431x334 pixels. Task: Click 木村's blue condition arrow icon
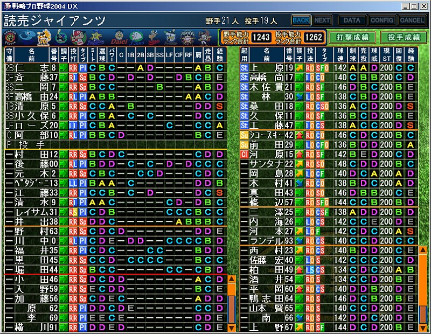pyautogui.click(x=300, y=183)
